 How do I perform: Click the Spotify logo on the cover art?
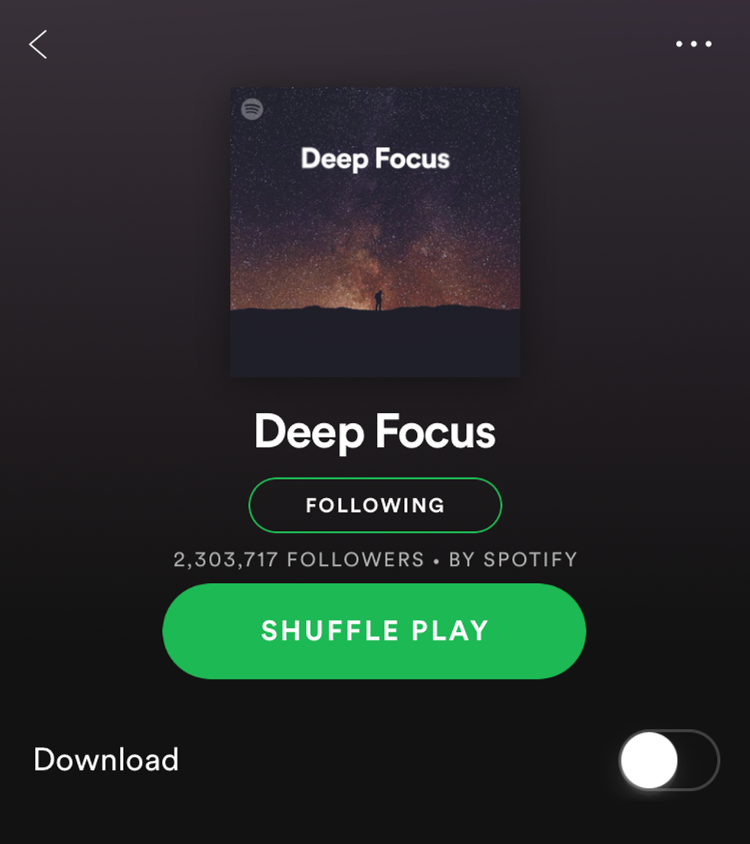pos(252,109)
